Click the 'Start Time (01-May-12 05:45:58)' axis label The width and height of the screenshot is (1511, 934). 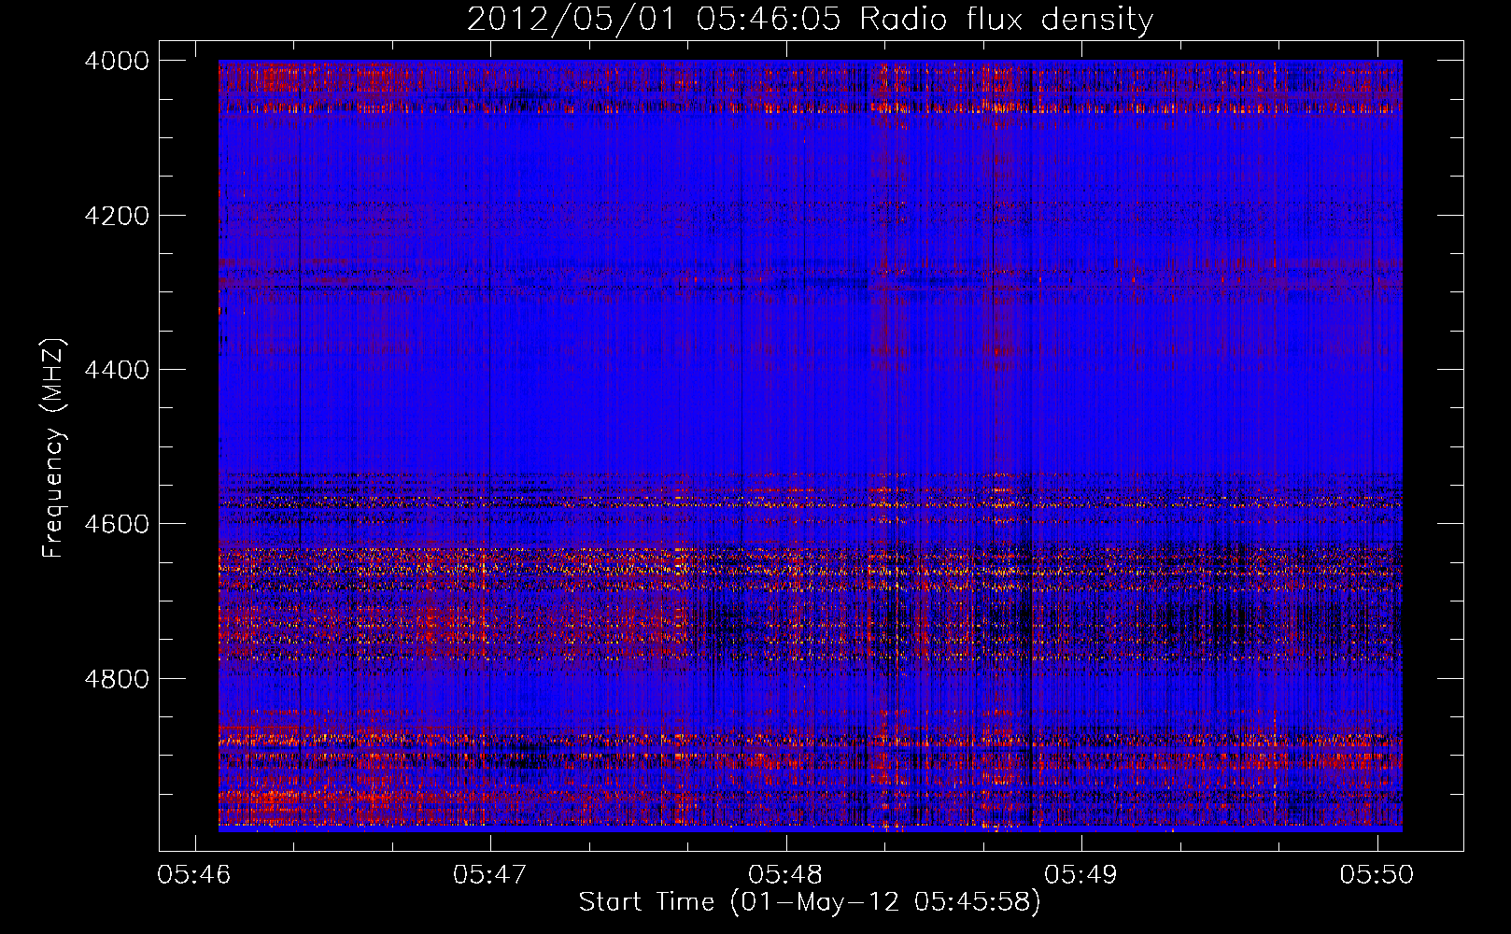click(809, 902)
